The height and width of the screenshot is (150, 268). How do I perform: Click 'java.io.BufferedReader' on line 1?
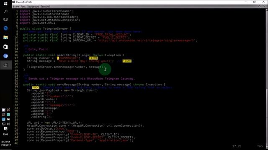click(52, 11)
